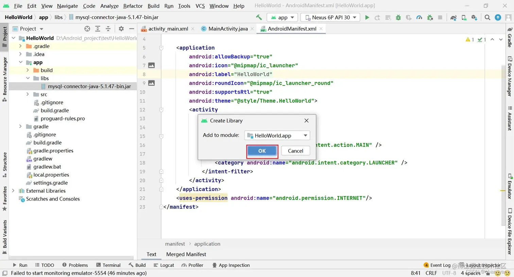The height and width of the screenshot is (277, 514).
Task: Open the Problems tool window
Action: pyautogui.click(x=75, y=265)
